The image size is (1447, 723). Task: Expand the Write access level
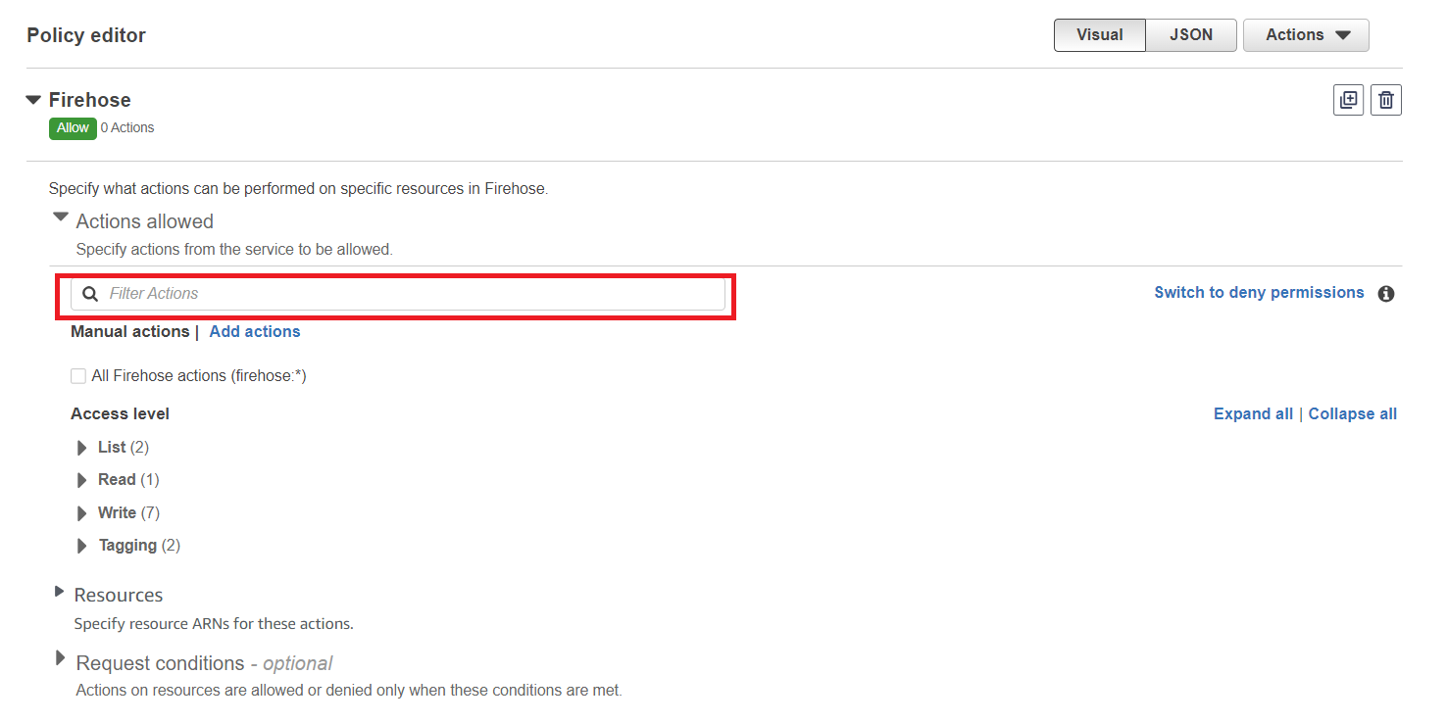pyautogui.click(x=82, y=513)
